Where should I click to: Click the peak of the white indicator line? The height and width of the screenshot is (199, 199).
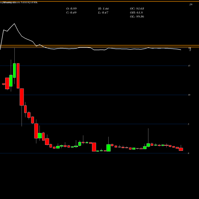pos(14,23)
